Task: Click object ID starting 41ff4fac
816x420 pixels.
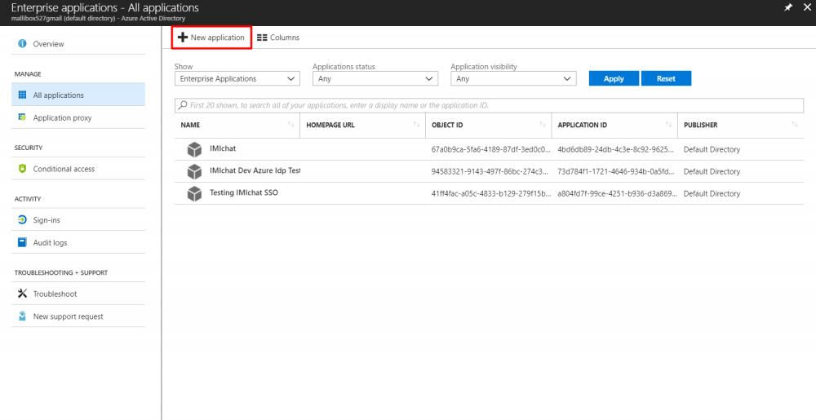Action: pos(490,193)
